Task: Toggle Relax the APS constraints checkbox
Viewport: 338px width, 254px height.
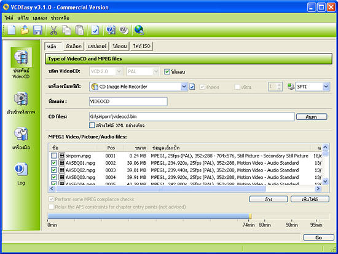Action: click(51, 207)
